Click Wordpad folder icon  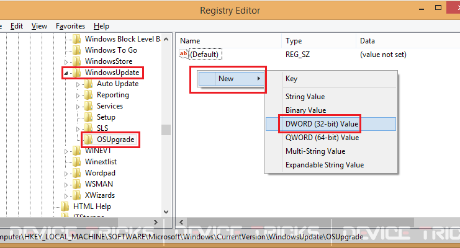pos(76,173)
